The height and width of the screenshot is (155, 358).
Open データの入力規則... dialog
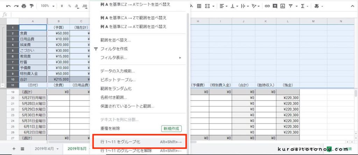(x=117, y=71)
